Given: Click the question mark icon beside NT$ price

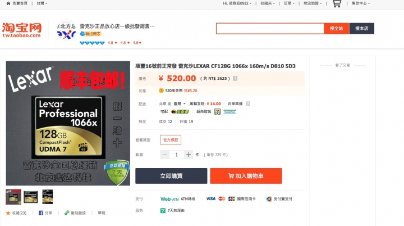Looking at the screenshot, I should point(235,78).
